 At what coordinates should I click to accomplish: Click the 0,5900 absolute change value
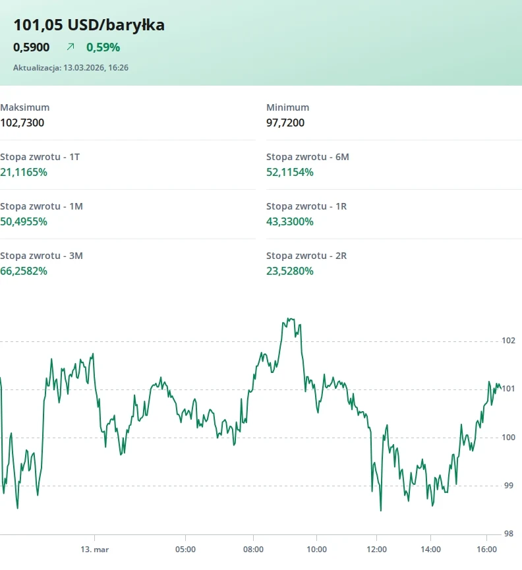32,47
